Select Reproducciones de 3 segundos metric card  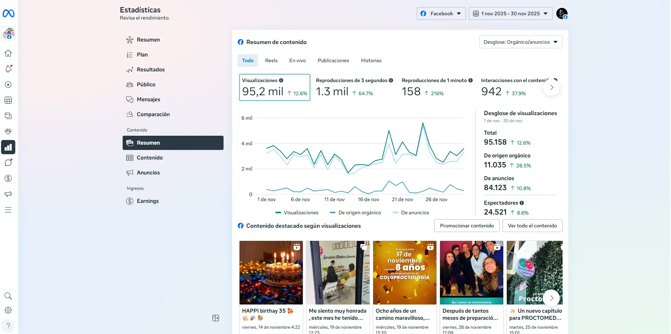coord(354,87)
